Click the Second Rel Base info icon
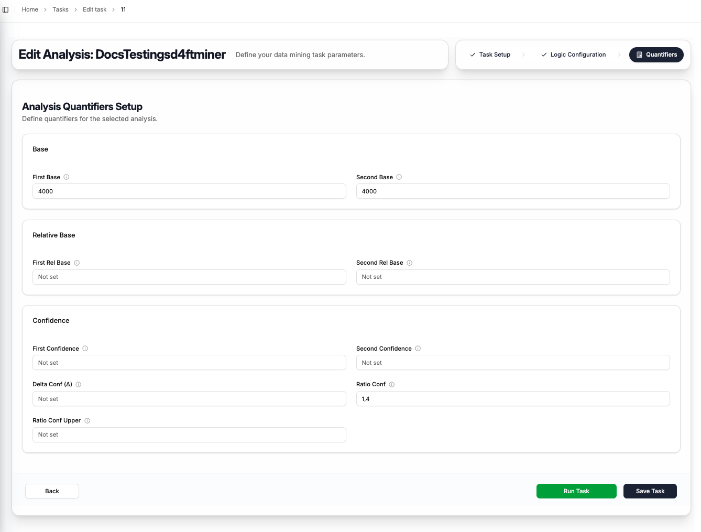This screenshot has width=701, height=532. [x=410, y=263]
